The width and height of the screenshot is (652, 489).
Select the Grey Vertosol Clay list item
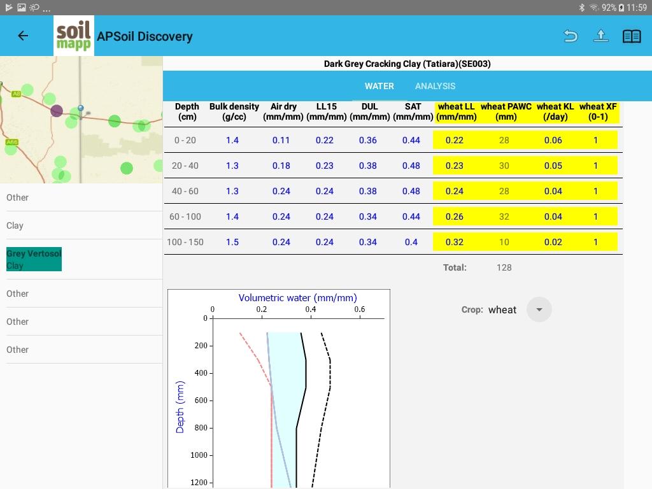[x=34, y=259]
